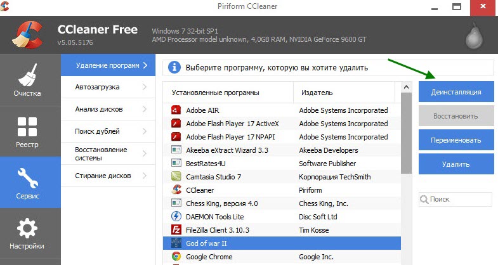Click the Google Chrome icon in list
The width and height of the screenshot is (498, 265).
(x=176, y=257)
